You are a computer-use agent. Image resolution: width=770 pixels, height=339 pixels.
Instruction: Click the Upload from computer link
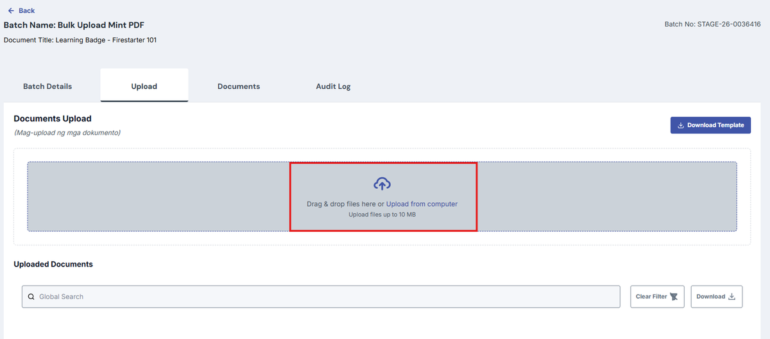(x=422, y=204)
